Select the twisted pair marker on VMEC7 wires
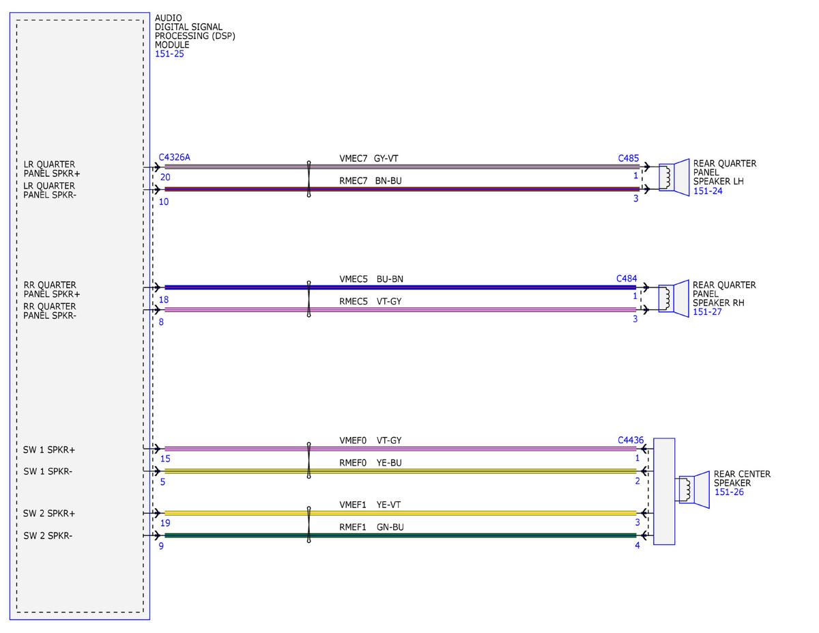819x633 pixels. tap(309, 179)
